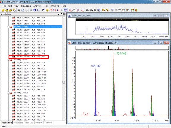This screenshot has height=128, width=171.
Task: Open the Analysis menu
Action: pos(37,6)
